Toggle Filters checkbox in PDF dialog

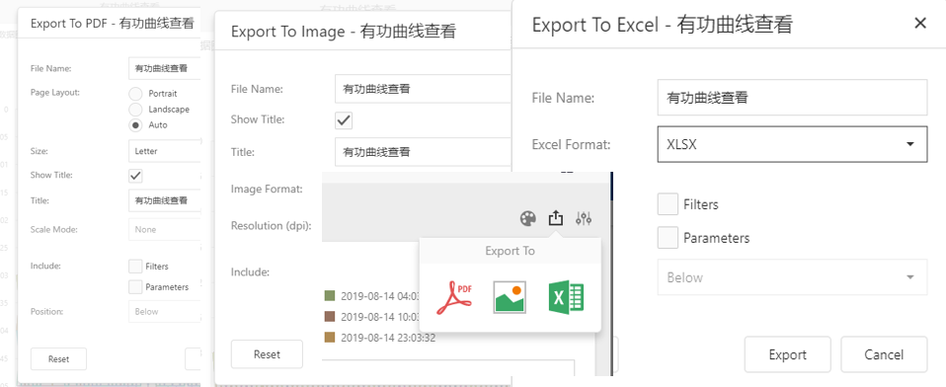(135, 267)
